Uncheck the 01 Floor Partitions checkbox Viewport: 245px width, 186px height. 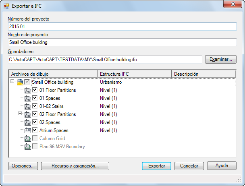35,90
